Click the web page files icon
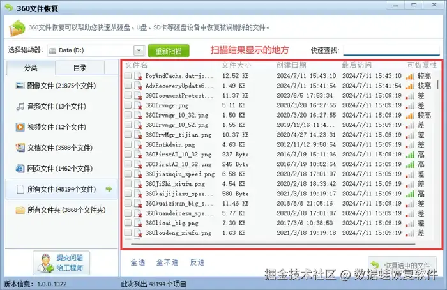Viewport: 447px width, 290px height. [x=20, y=168]
